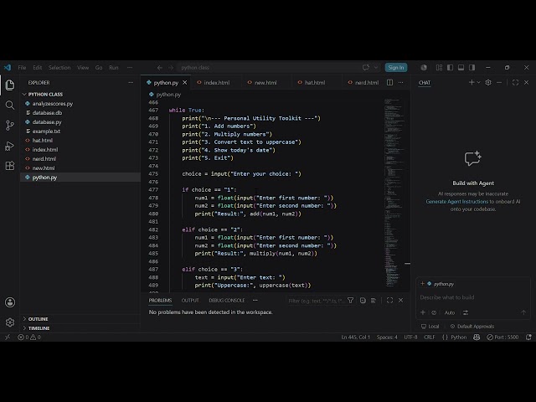Open remote window indicator in status bar

[8, 337]
